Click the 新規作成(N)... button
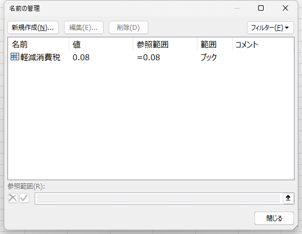The width and height of the screenshot is (302, 234). [33, 28]
